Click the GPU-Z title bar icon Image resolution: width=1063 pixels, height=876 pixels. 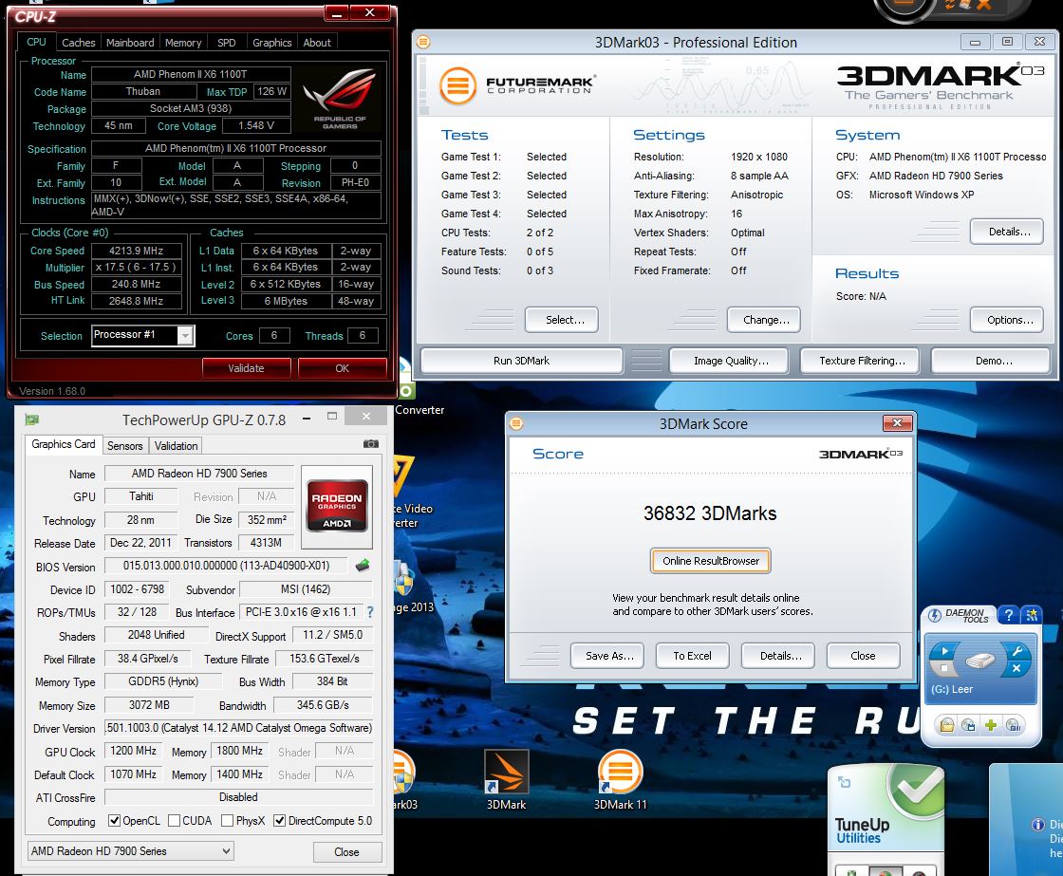(32, 419)
